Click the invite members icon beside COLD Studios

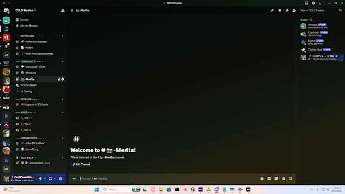[x=63, y=10]
